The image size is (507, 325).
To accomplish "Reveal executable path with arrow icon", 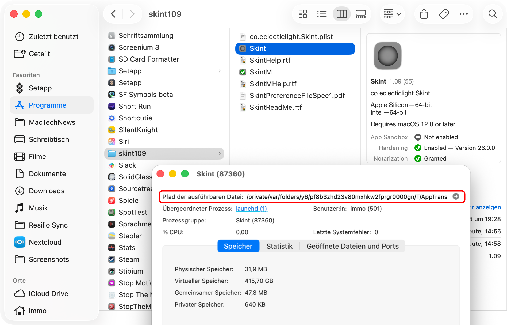I will (x=456, y=196).
